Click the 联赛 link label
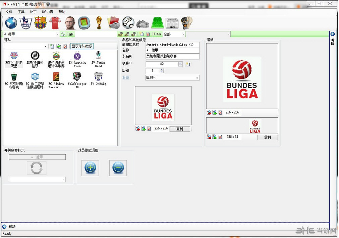The width and height of the screenshot is (339, 238). tap(126, 78)
